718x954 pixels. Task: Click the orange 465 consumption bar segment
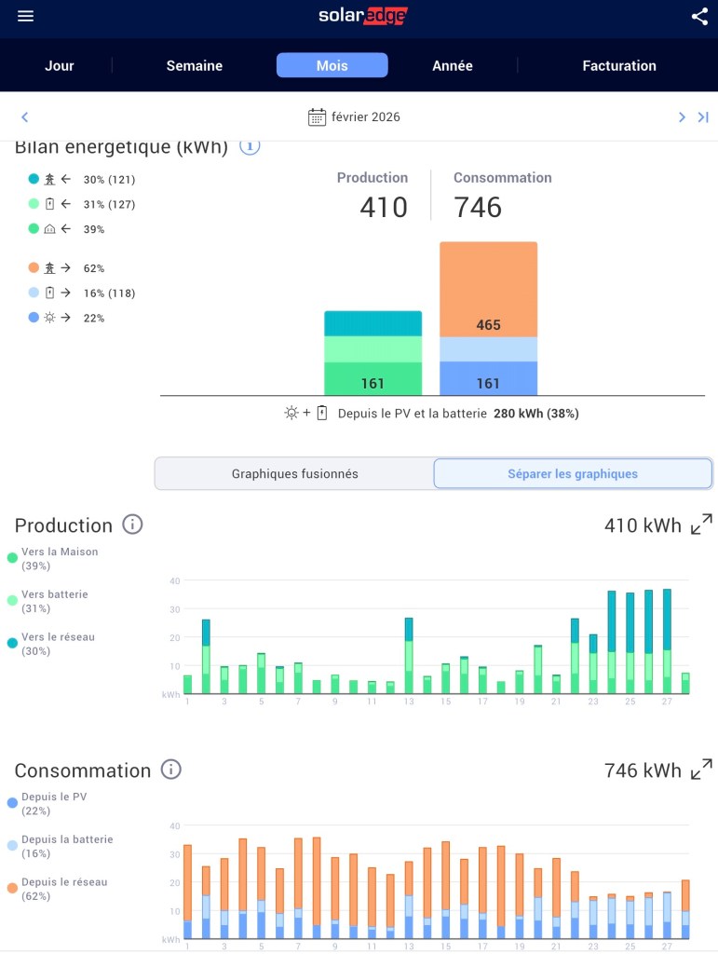pyautogui.click(x=488, y=289)
